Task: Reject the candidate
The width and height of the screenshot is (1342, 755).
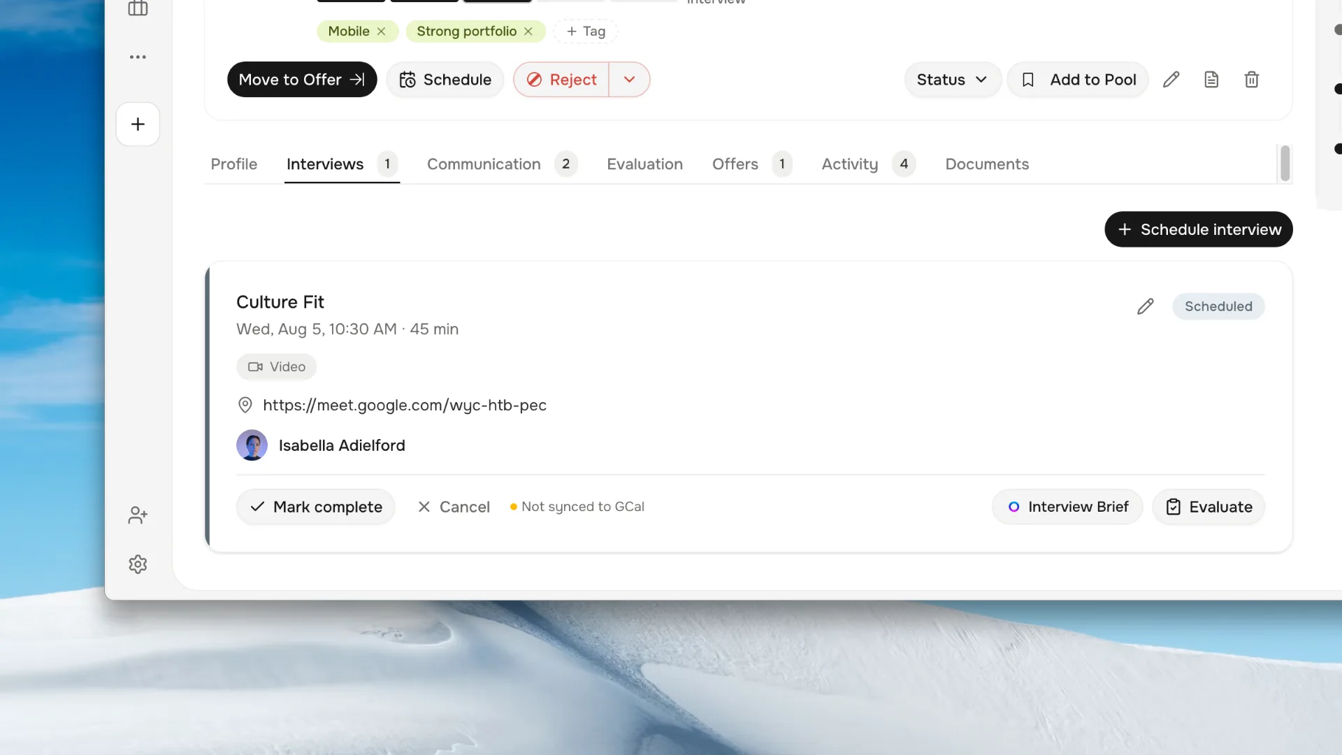Action: 561,80
